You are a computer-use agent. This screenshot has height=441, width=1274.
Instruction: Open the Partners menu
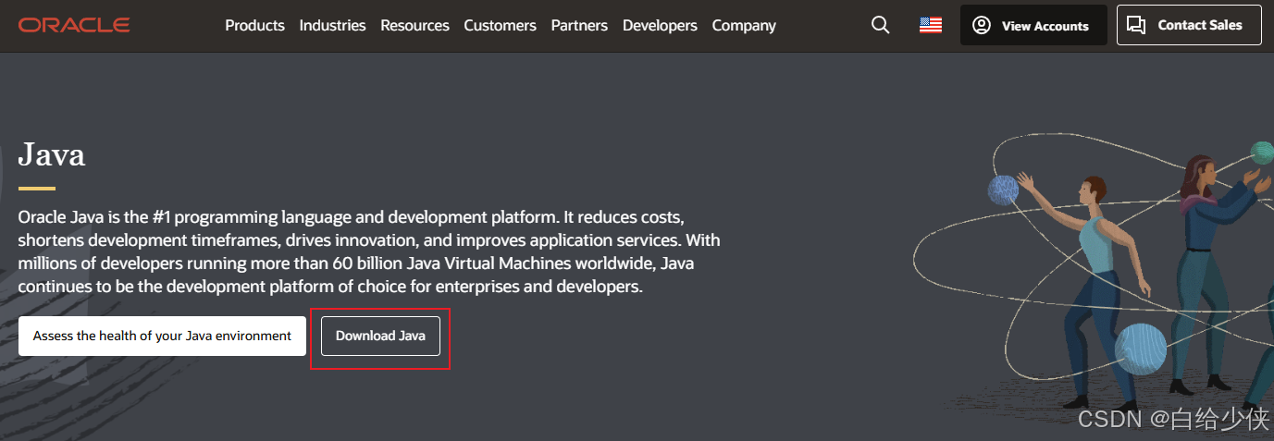click(579, 25)
